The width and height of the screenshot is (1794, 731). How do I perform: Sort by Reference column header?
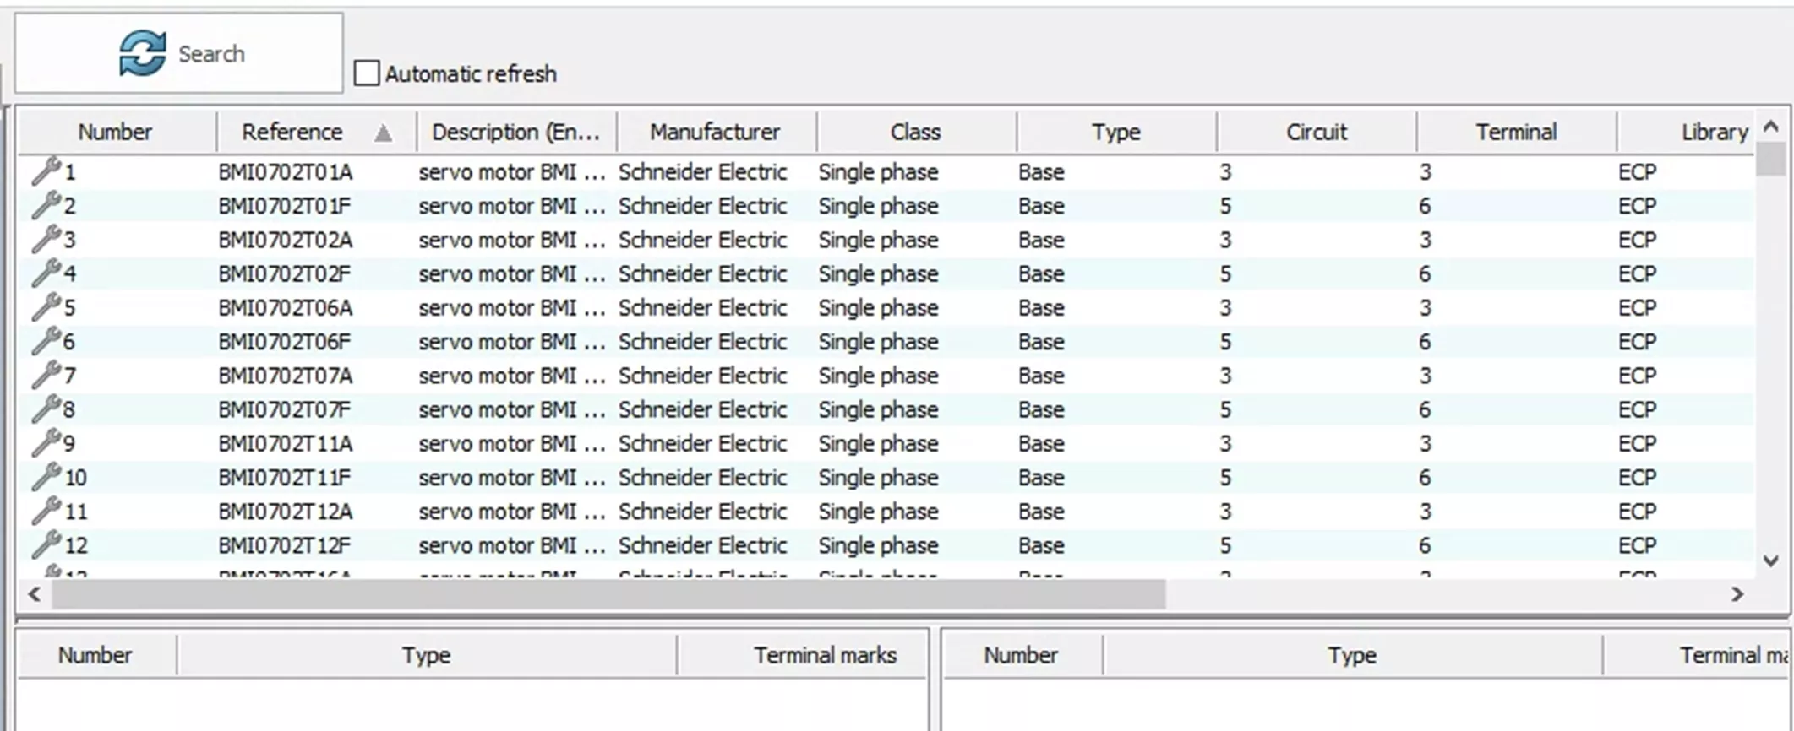click(x=316, y=132)
